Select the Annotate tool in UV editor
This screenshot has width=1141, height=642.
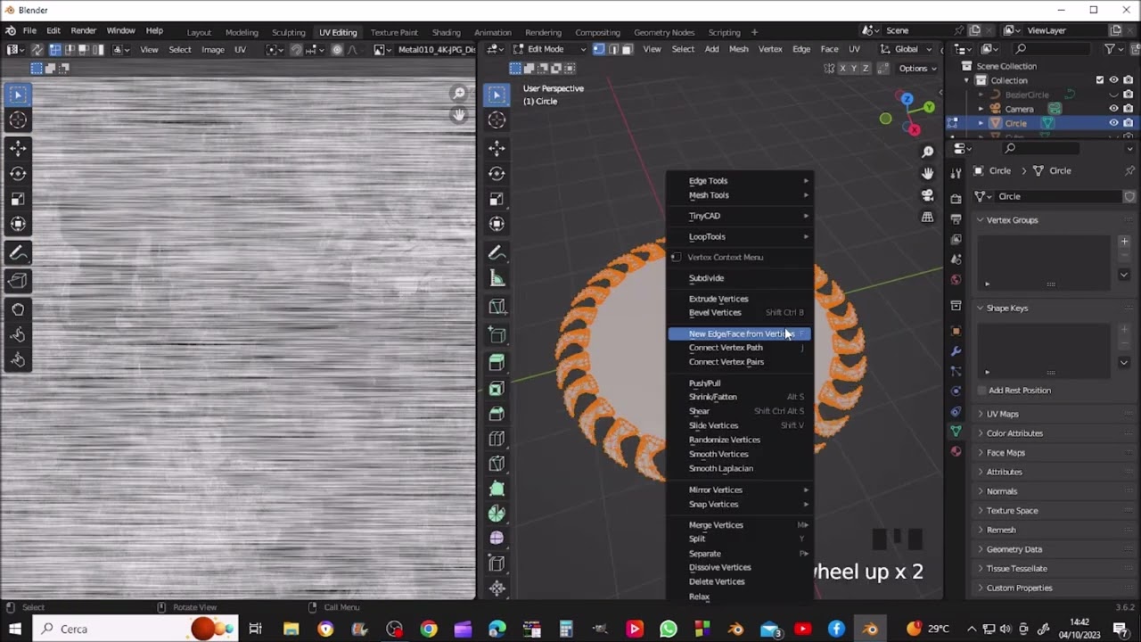click(18, 253)
